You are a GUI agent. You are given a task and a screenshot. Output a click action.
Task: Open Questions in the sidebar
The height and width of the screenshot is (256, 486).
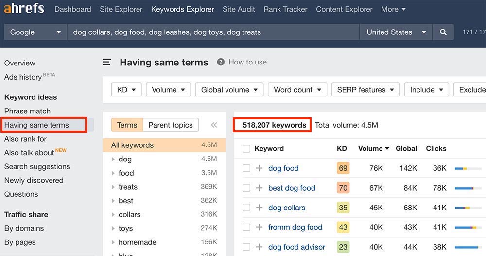click(21, 194)
